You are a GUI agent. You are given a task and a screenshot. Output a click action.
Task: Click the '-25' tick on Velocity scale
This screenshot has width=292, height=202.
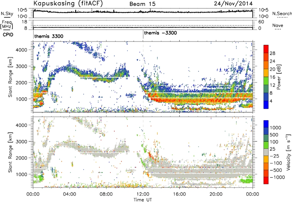click(x=274, y=156)
